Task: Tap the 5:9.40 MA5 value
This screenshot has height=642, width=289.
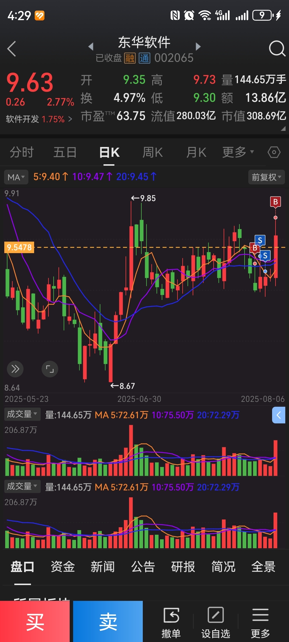Action: point(51,176)
